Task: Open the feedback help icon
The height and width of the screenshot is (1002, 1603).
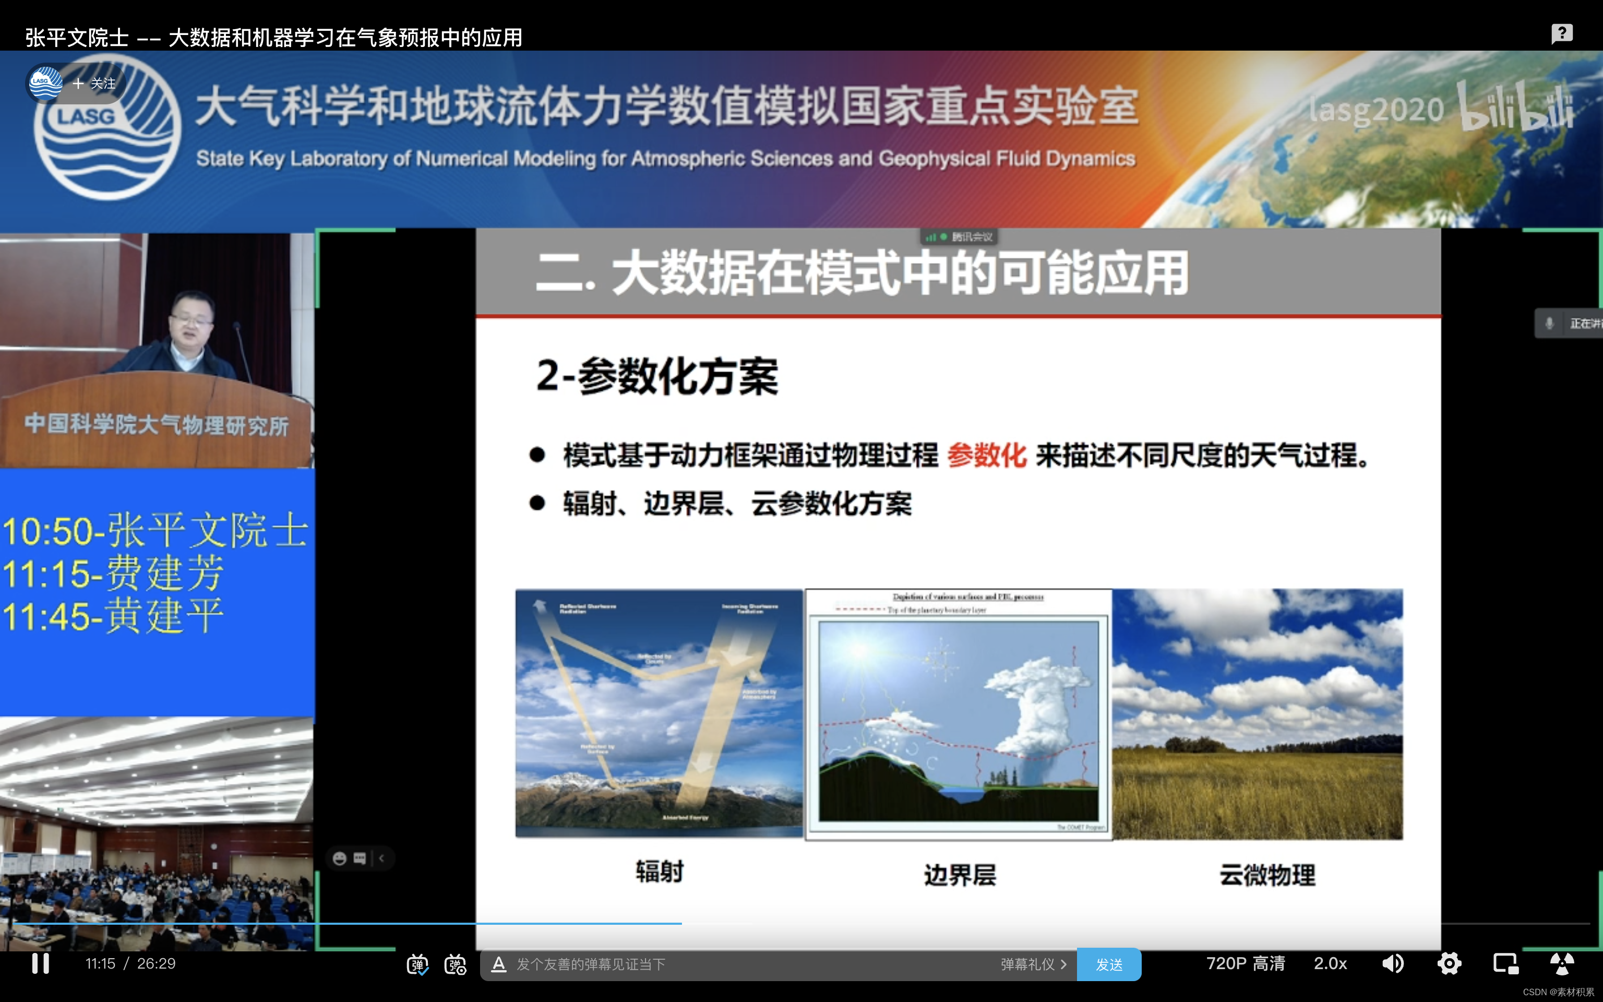Action: click(1561, 33)
